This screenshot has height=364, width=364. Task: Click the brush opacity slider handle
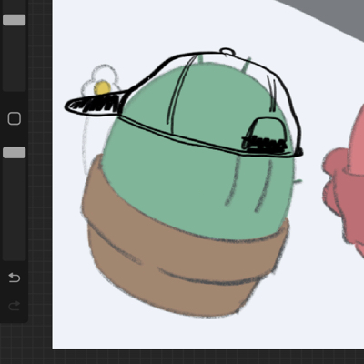click(x=15, y=153)
